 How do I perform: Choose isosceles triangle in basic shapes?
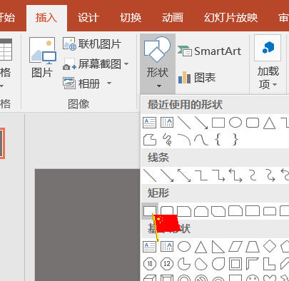pos(201,247)
